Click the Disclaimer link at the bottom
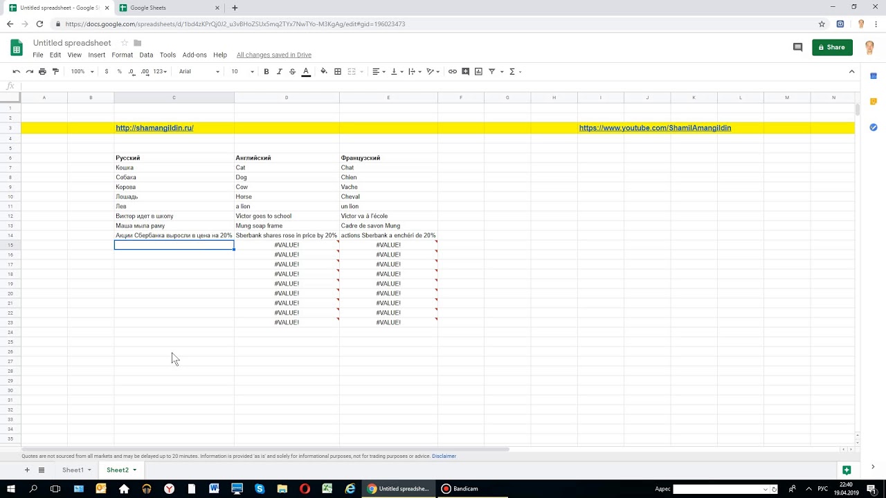The height and width of the screenshot is (498, 886). click(x=444, y=456)
